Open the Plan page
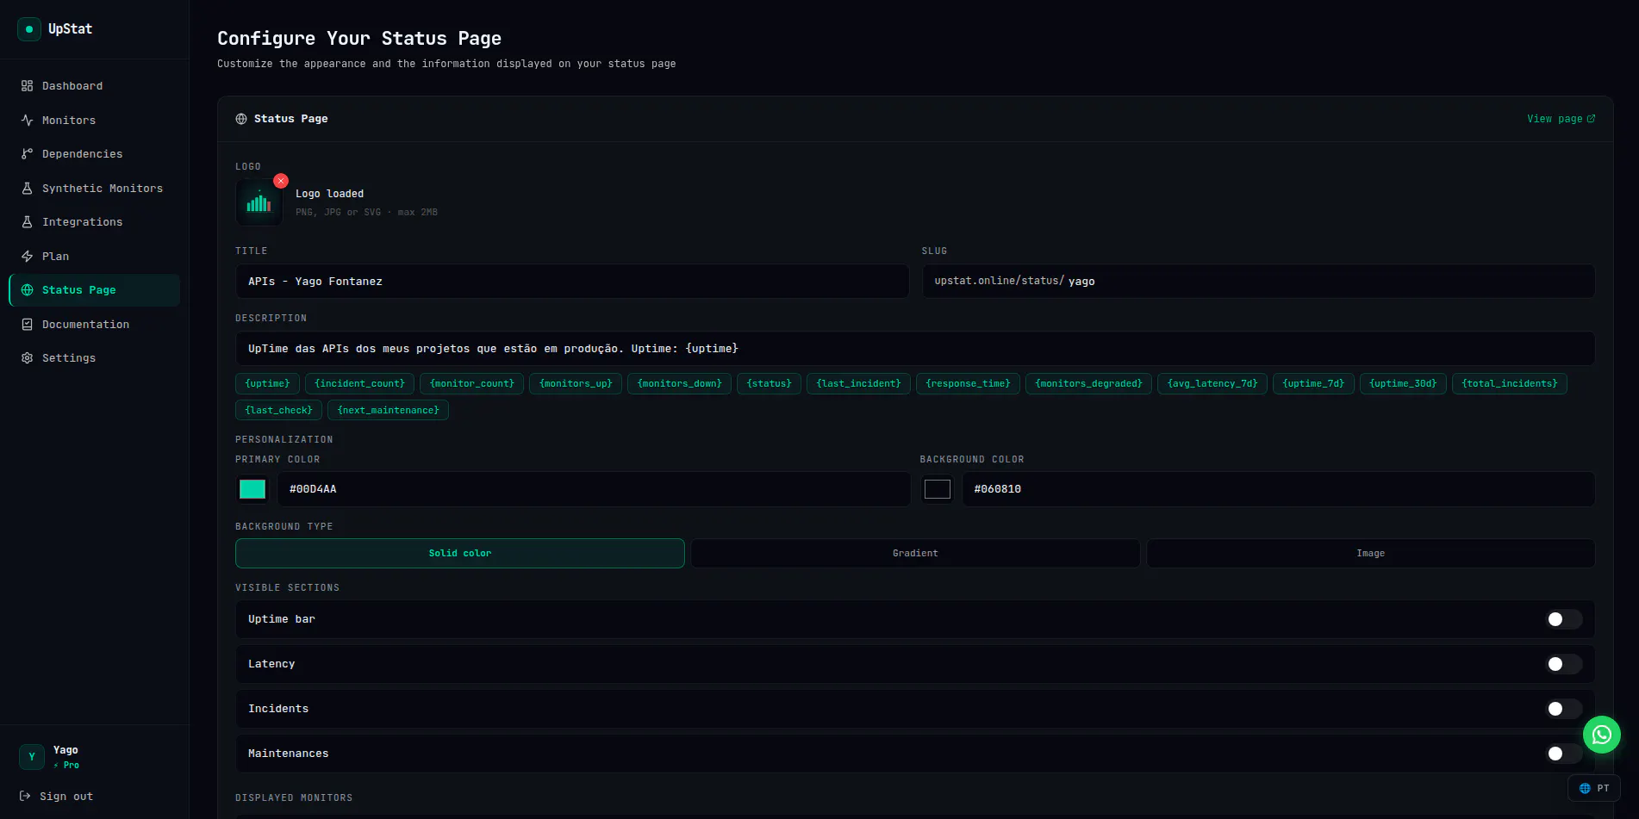Image resolution: width=1639 pixels, height=819 pixels. click(94, 257)
